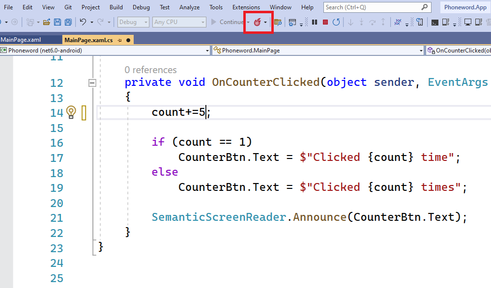Image resolution: width=491 pixels, height=288 pixels.
Task: Open the View menu
Action: click(x=48, y=7)
